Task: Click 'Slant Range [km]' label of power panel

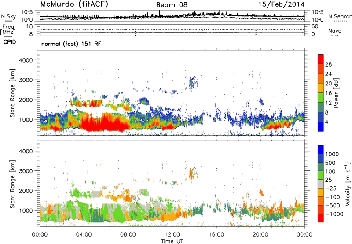Action: click(x=13, y=93)
